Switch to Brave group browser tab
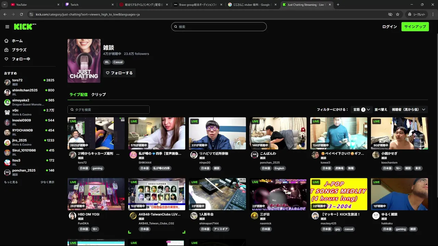 point(198,5)
